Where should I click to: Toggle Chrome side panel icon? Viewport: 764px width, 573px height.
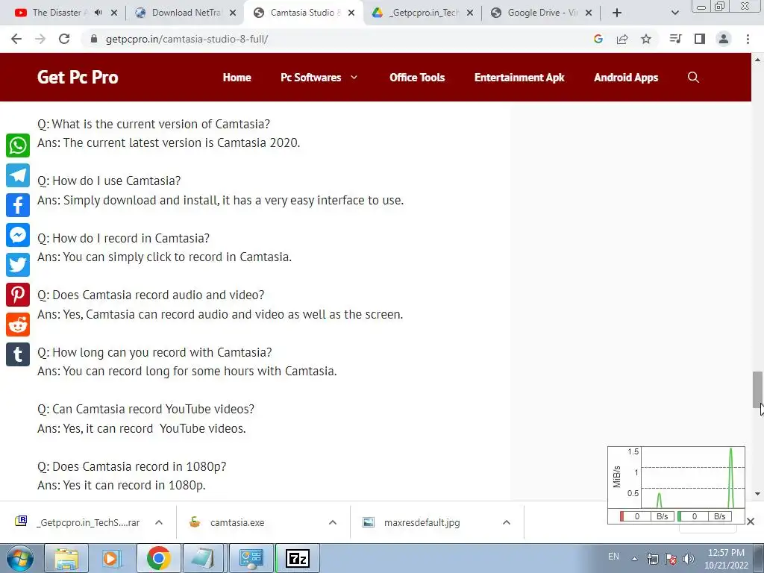[x=700, y=39]
